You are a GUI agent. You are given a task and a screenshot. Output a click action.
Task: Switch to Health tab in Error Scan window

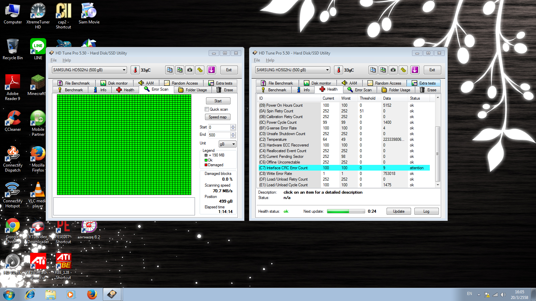click(x=125, y=90)
